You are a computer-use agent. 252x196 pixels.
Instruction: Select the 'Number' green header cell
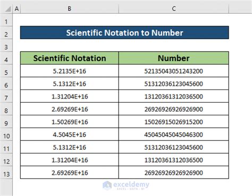[174, 58]
